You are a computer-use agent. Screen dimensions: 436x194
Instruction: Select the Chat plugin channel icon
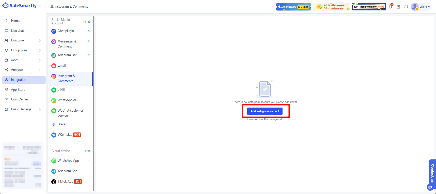(x=54, y=31)
